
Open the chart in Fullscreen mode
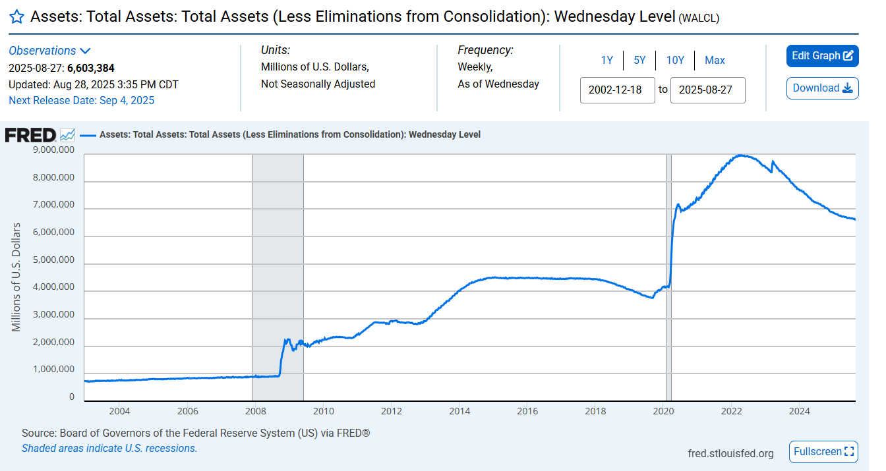tap(823, 452)
